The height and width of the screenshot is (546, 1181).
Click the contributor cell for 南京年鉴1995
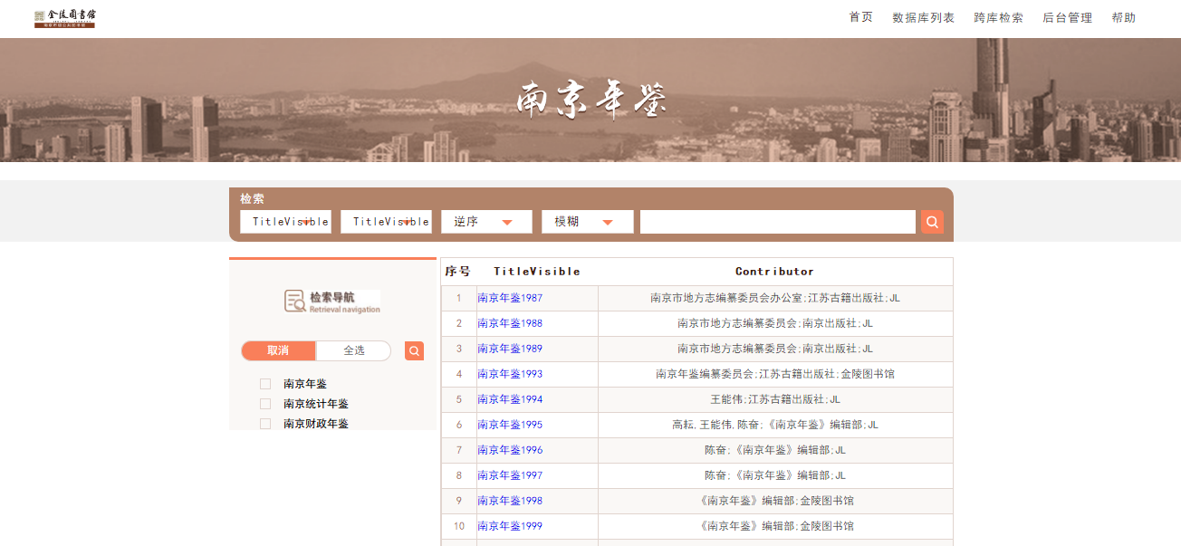(775, 425)
